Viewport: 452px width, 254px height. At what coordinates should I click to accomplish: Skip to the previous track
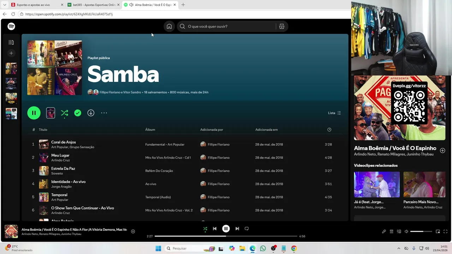click(x=214, y=229)
